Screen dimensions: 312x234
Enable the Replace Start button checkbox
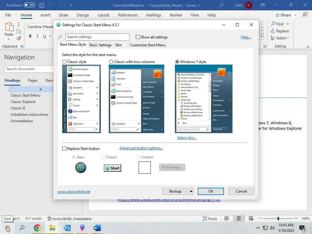tap(64, 149)
